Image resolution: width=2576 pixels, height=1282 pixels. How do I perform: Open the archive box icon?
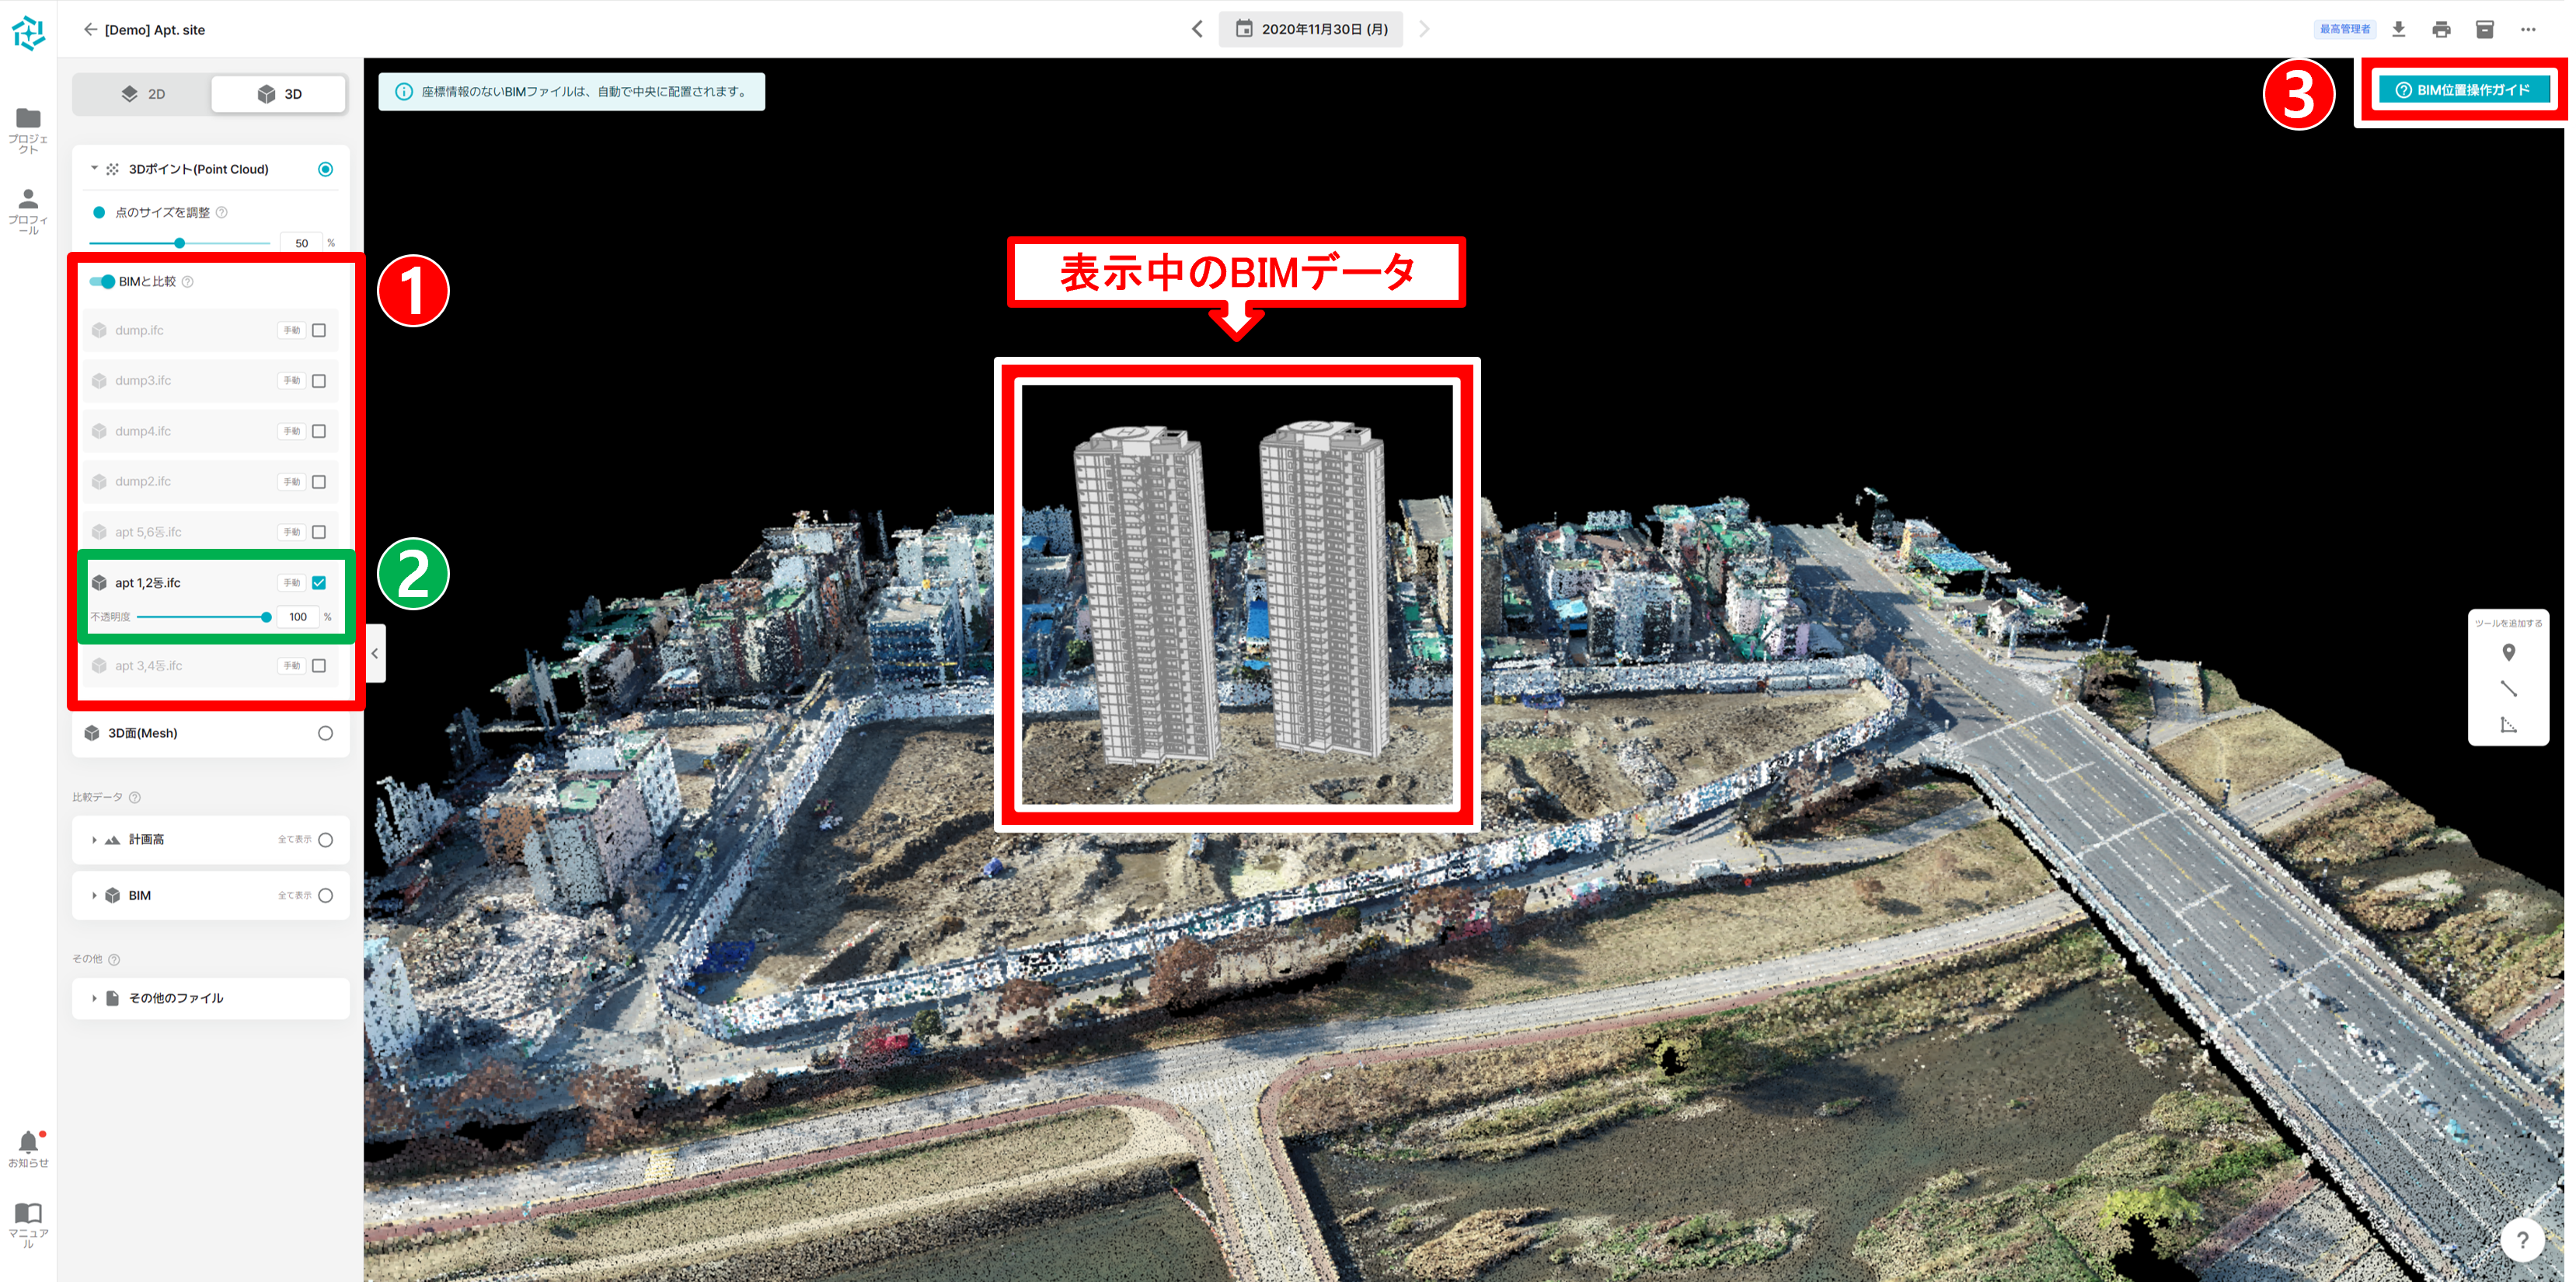pyautogui.click(x=2484, y=29)
